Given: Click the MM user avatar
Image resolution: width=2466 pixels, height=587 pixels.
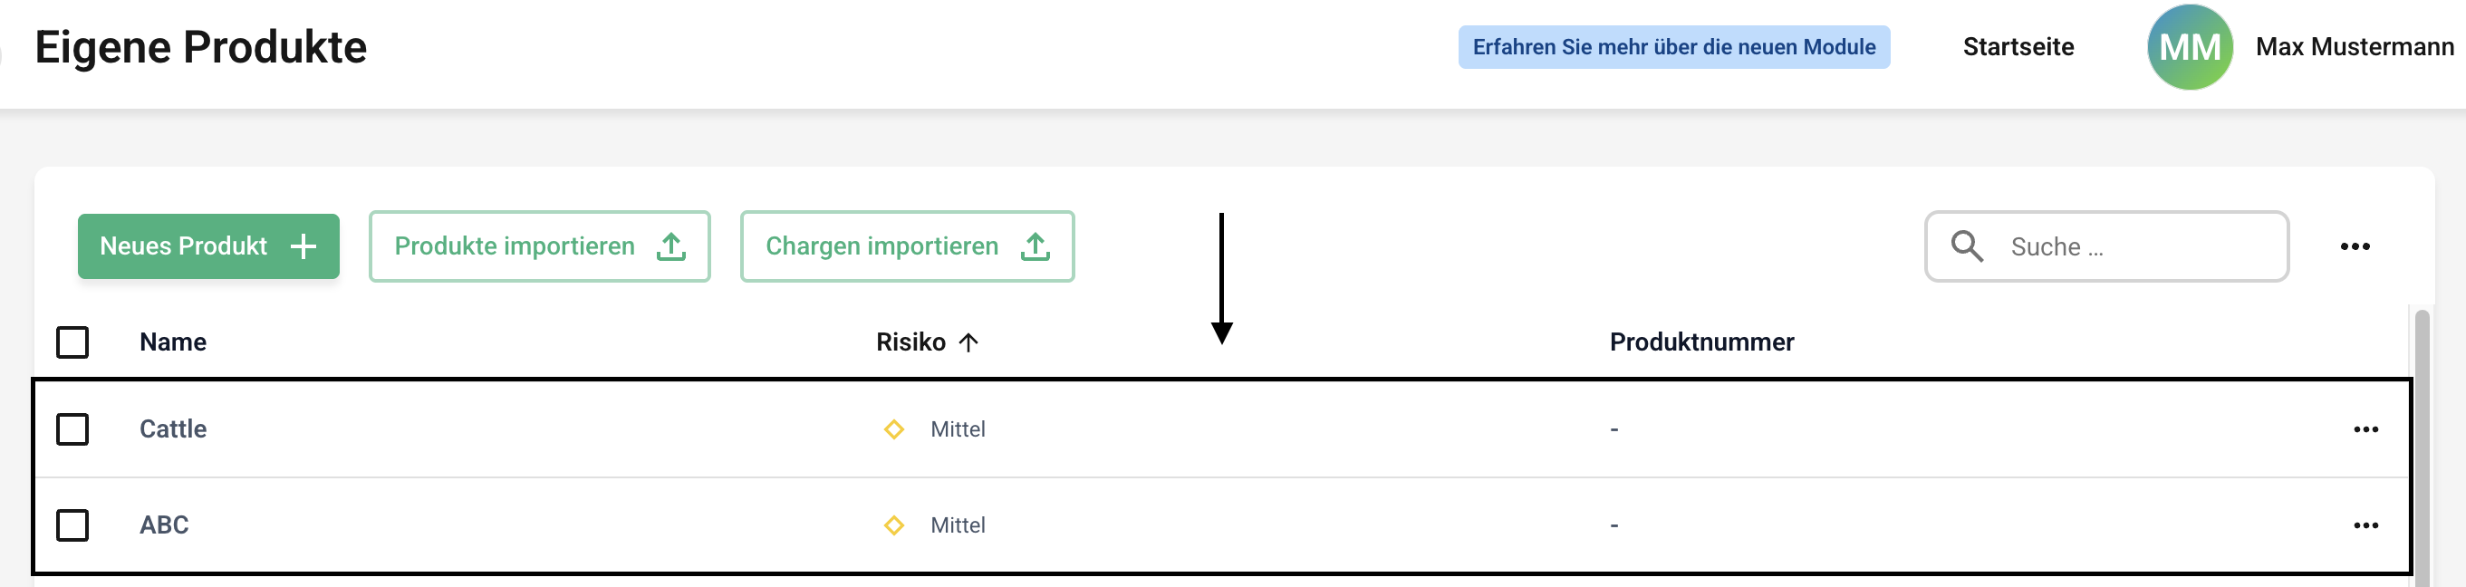Looking at the screenshot, I should click(2190, 47).
